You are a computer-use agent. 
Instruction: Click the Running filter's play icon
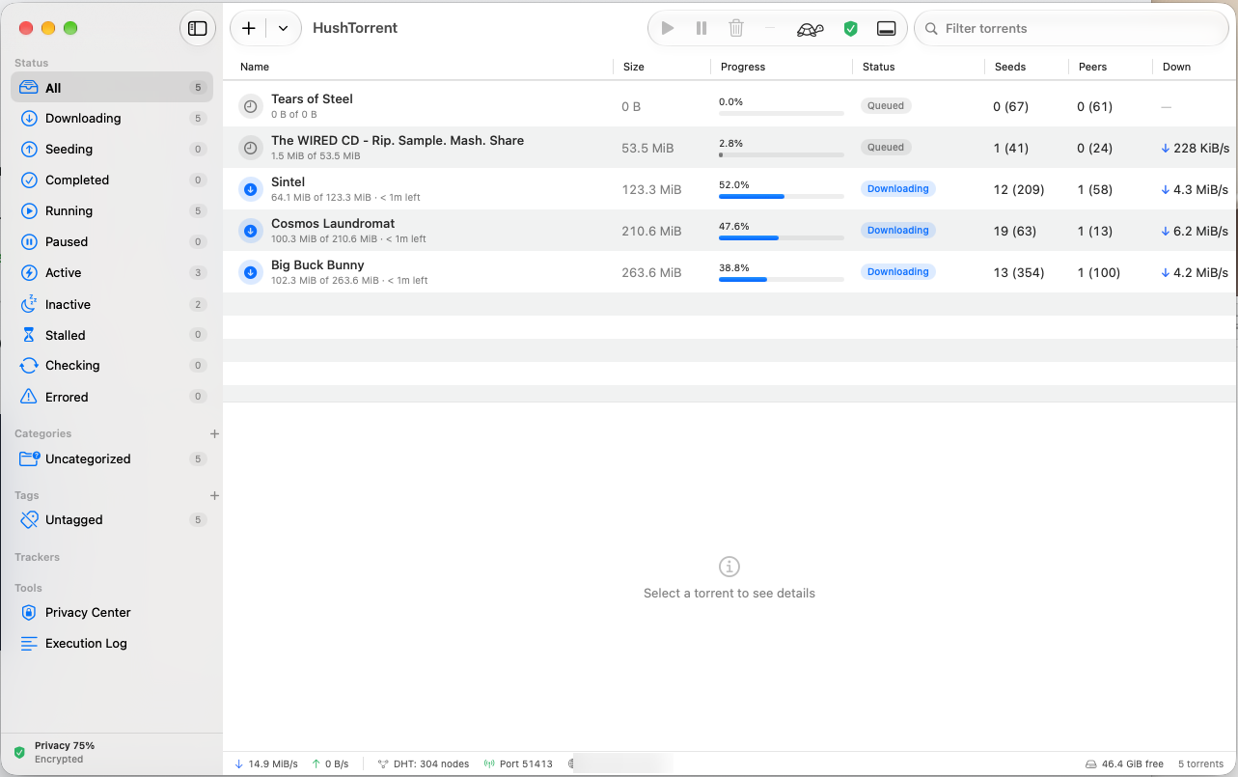28,211
